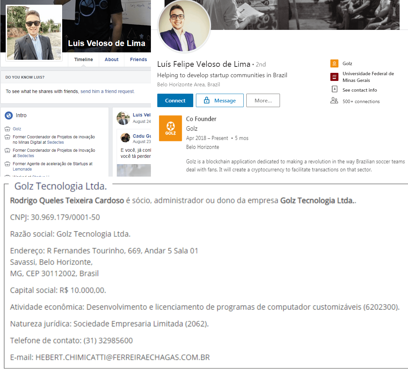Click the lock icon in Message button

[x=207, y=100]
